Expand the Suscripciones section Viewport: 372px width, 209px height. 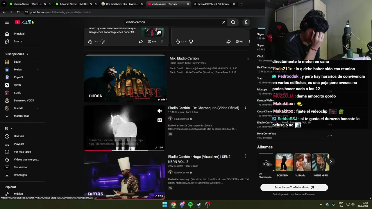point(17,54)
